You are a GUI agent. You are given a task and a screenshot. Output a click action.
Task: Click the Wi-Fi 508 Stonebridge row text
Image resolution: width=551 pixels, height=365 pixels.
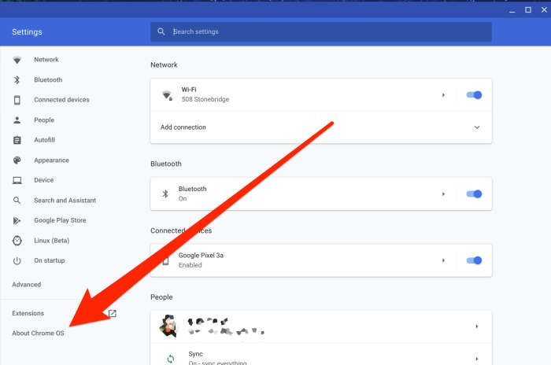point(205,94)
